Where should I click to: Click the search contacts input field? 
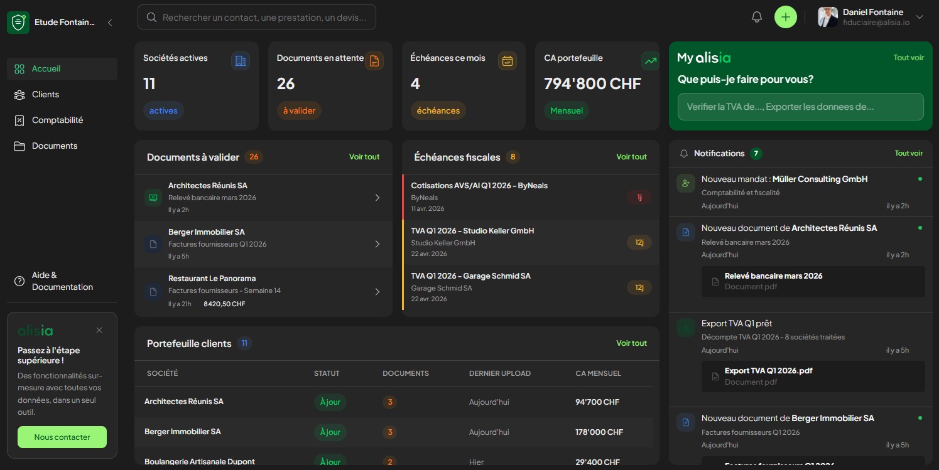coord(264,18)
